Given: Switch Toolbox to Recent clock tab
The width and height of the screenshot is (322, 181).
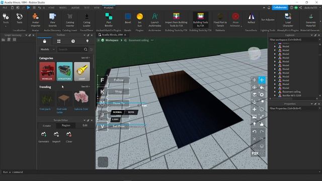Looking at the screenshot, I should [73, 41].
